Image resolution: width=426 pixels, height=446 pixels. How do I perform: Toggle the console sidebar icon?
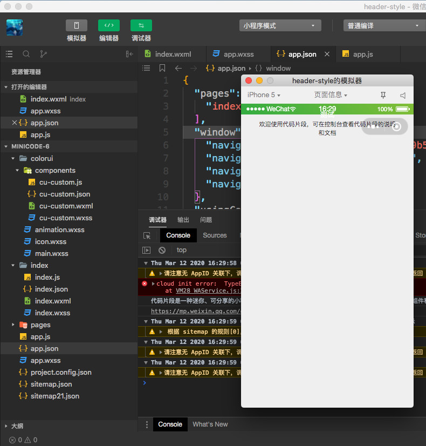click(146, 250)
